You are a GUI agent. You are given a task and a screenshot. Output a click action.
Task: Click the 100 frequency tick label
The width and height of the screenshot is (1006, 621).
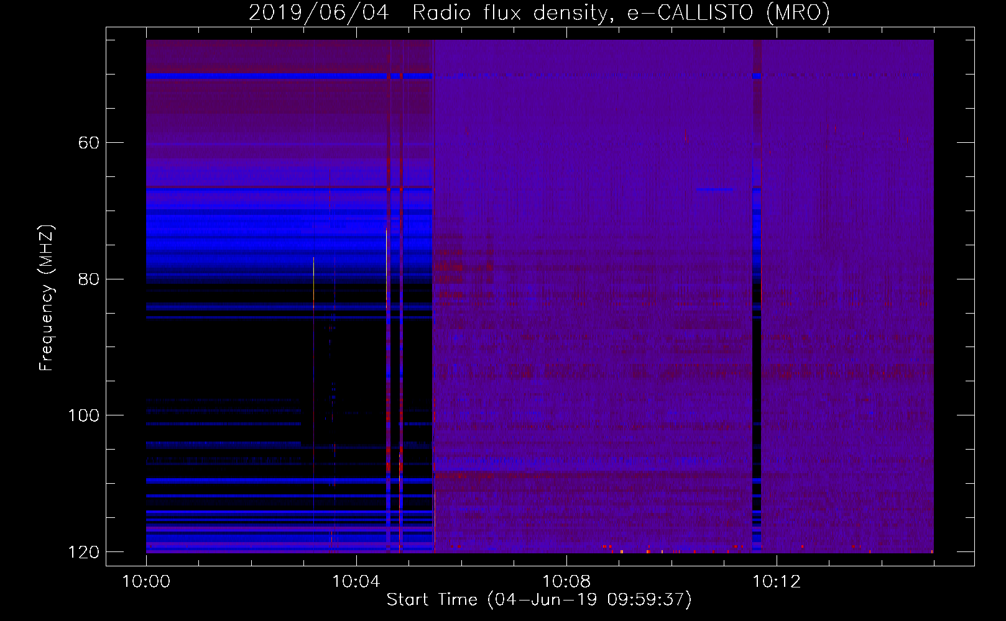[x=83, y=415]
